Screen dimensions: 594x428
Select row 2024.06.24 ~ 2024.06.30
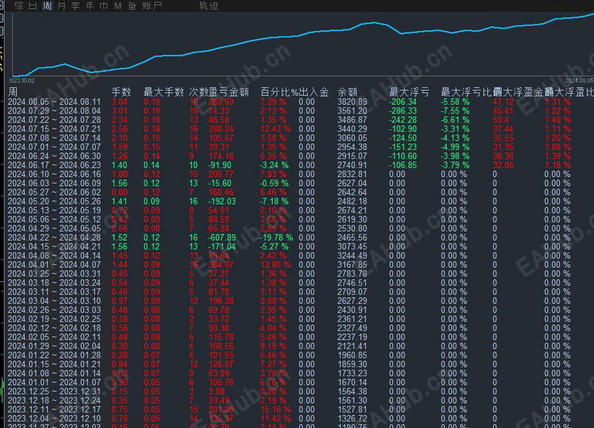point(297,156)
